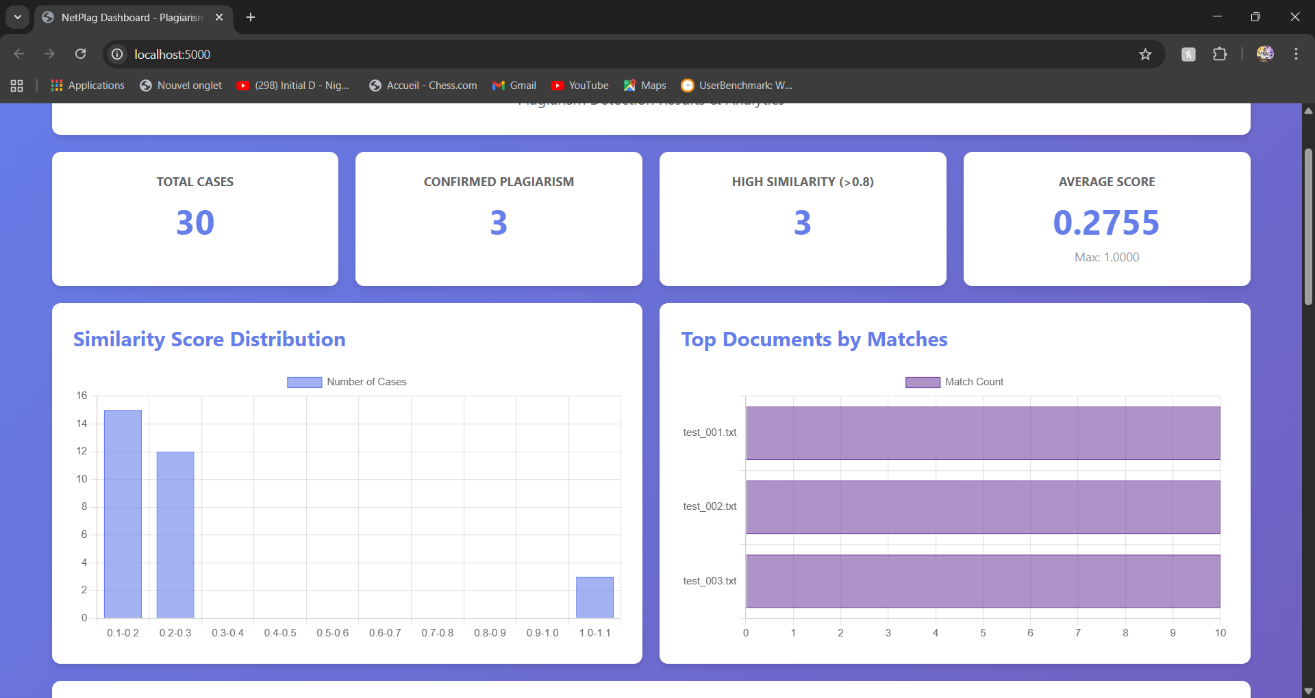The height and width of the screenshot is (698, 1315).
Task: Open the YouTube bookmark
Action: click(x=579, y=86)
